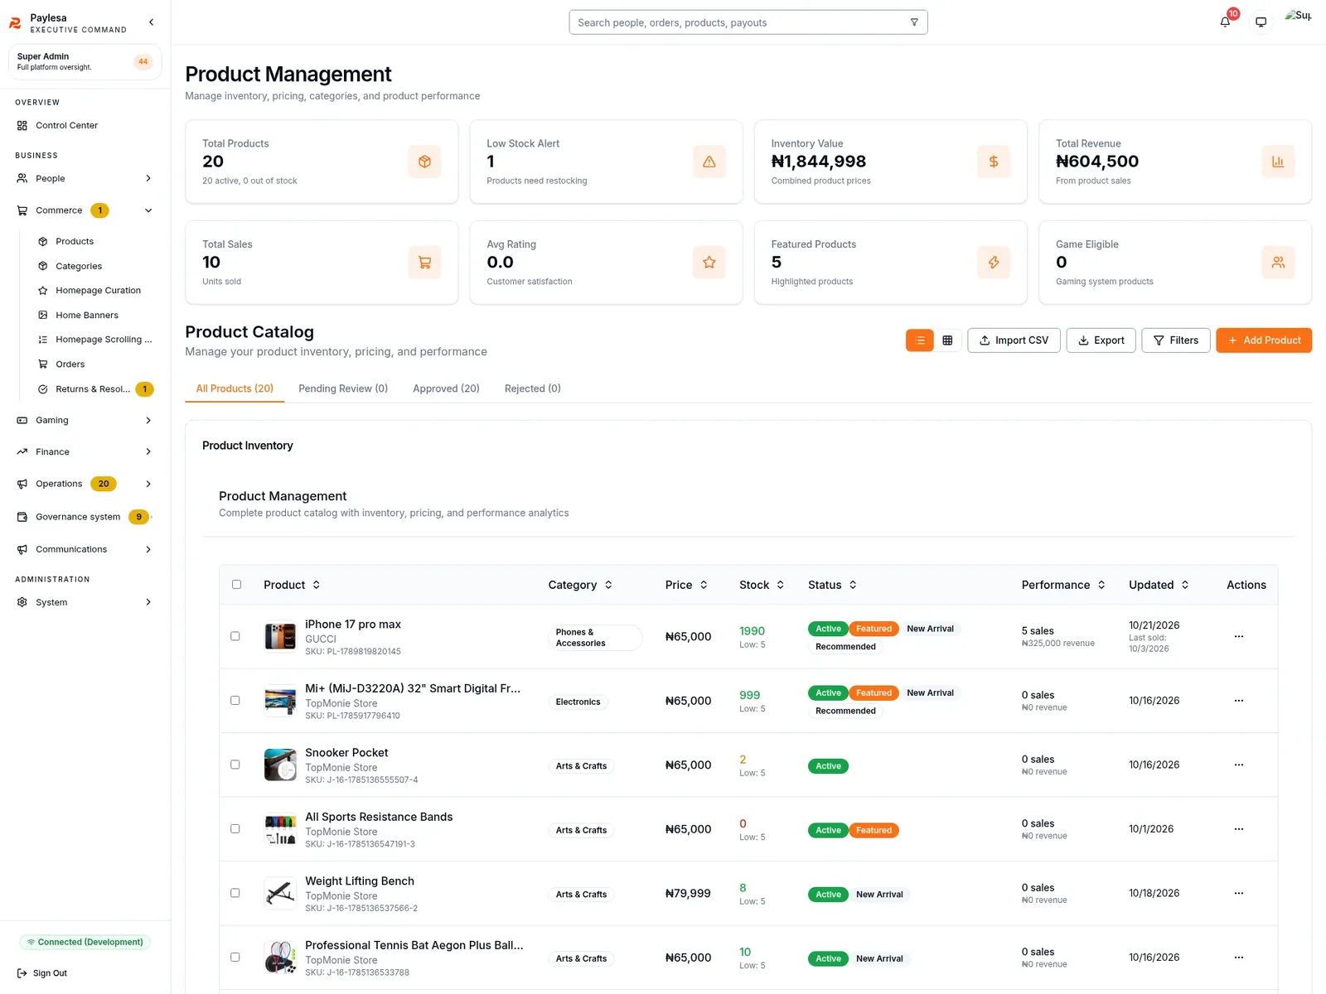This screenshot has width=1326, height=994.
Task: Click the Inventory Value dollar icon
Action: [x=993, y=162]
